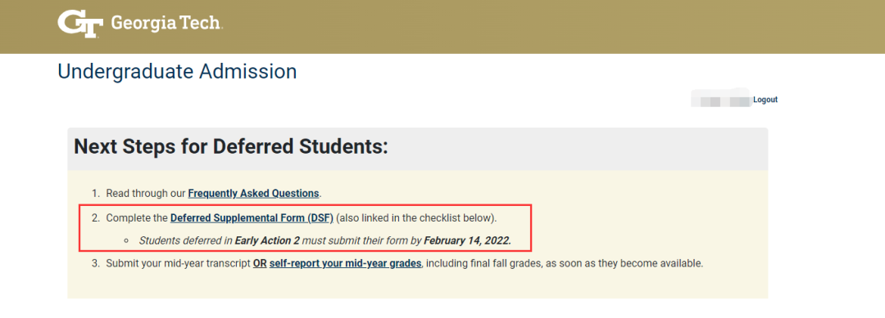Click the February 14, 2022 deadline text
Viewport: 885px width, 318px height.
coord(467,240)
